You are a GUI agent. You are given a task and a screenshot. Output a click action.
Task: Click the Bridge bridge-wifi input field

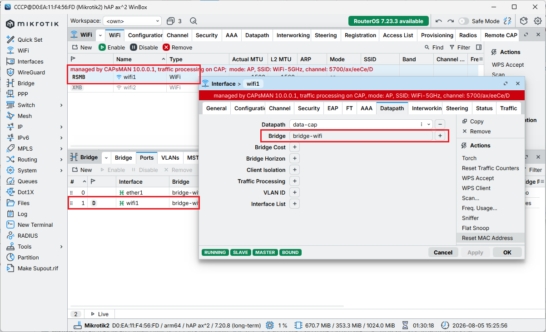[x=361, y=136]
